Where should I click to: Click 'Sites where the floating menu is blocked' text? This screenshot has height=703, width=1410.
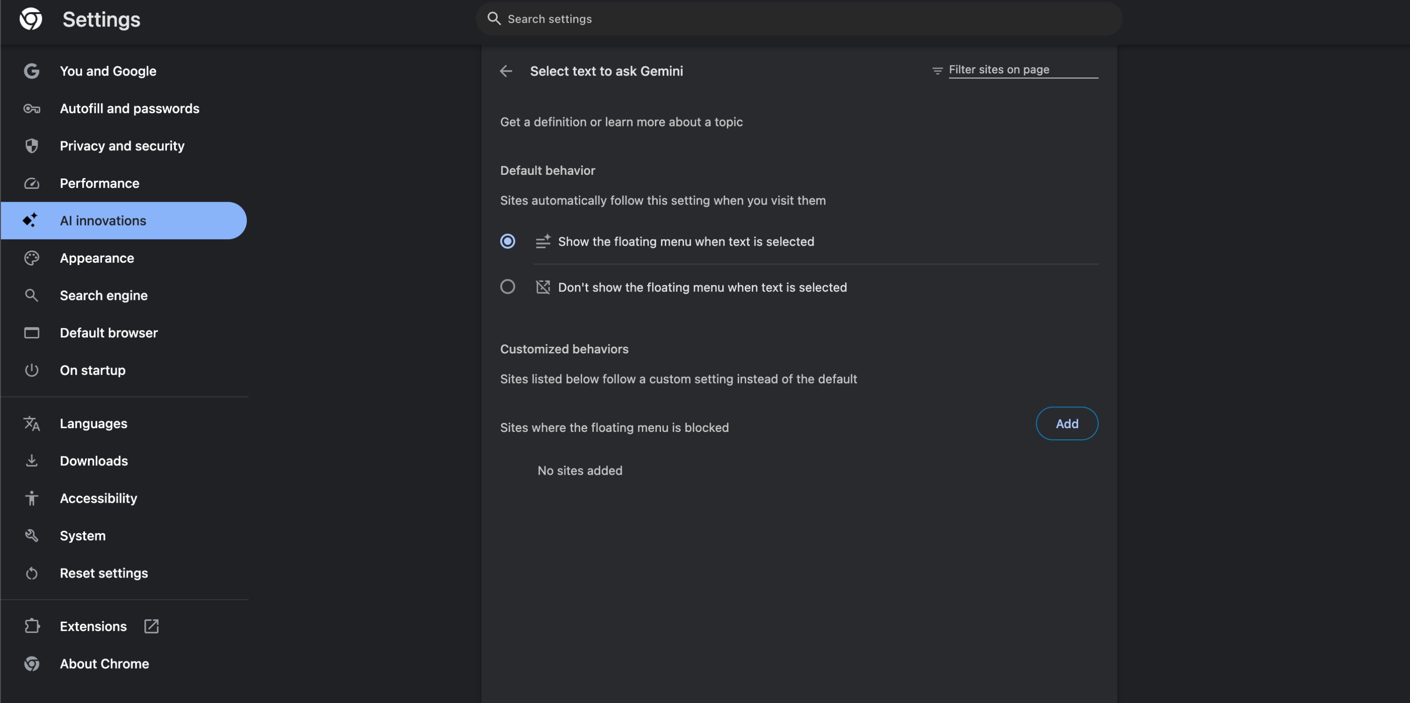coord(614,427)
